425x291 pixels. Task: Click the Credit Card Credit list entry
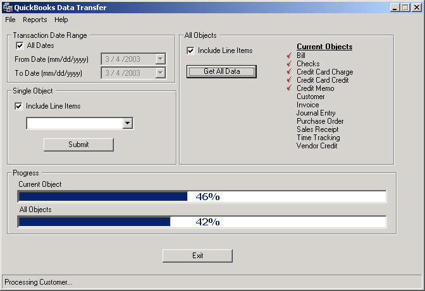323,80
